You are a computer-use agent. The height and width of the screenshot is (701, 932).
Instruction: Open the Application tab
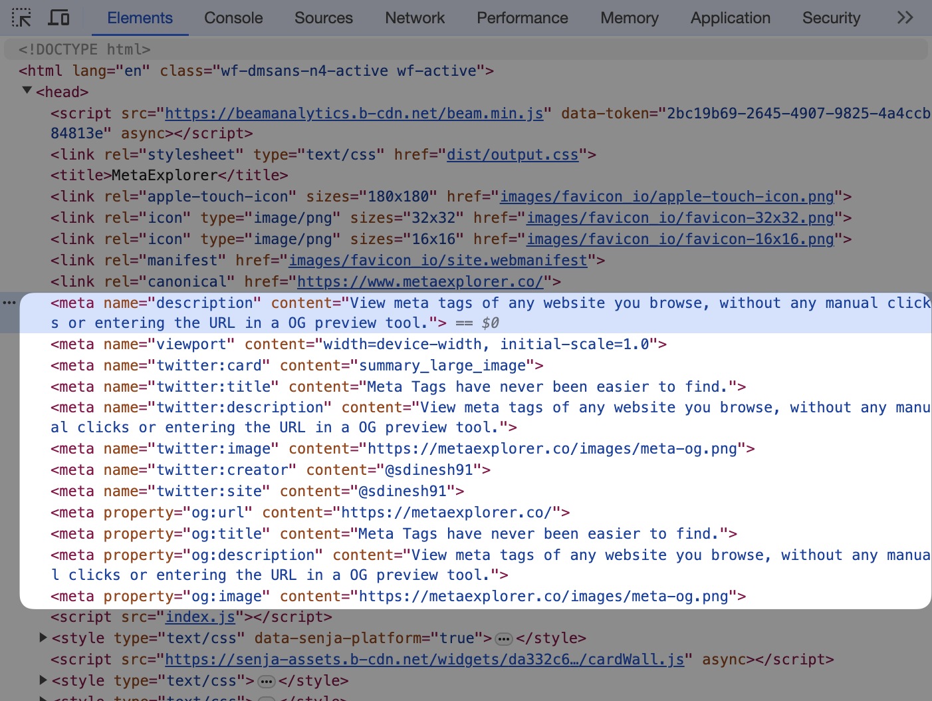(x=730, y=18)
